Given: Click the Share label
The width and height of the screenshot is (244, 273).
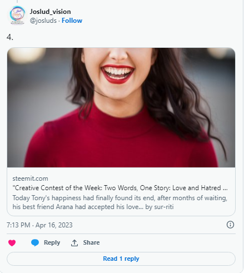Looking at the screenshot, I should point(91,242).
